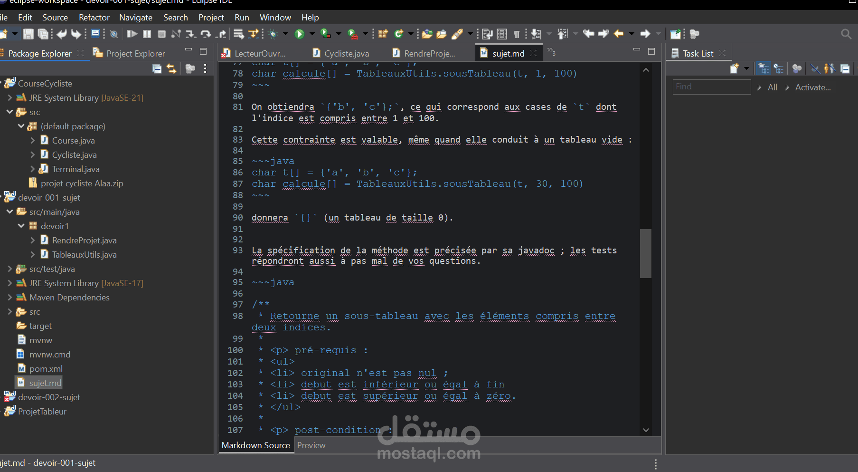Image resolution: width=858 pixels, height=472 pixels.
Task: Open the Run configurations dropdown arrow
Action: (x=312, y=34)
